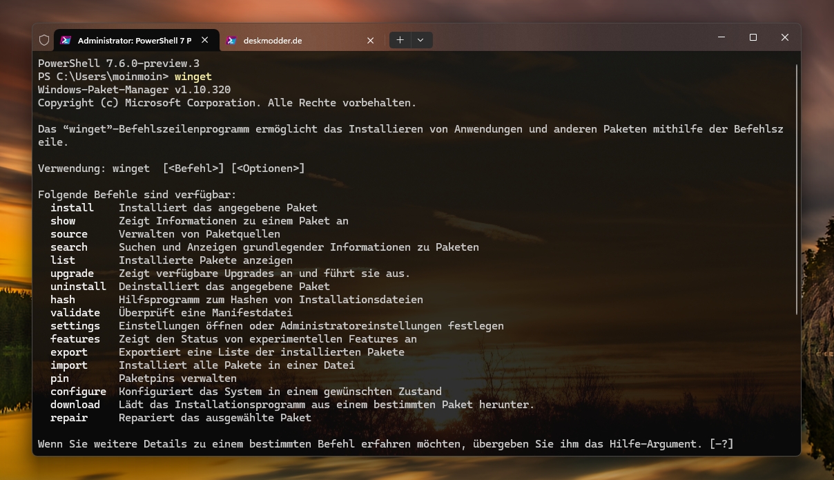
Task: Close the Administrator: PowerShell 7 tab
Action: pyautogui.click(x=204, y=40)
